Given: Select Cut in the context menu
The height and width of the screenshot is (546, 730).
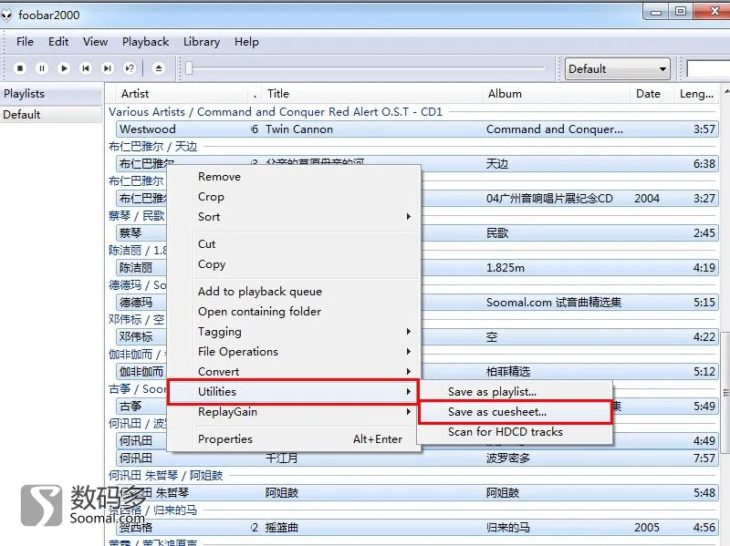Looking at the screenshot, I should [x=294, y=244].
